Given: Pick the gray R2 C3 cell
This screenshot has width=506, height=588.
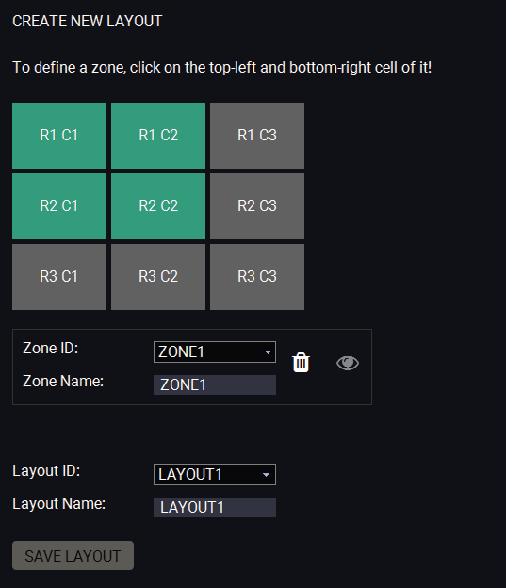Looking at the screenshot, I should (257, 206).
